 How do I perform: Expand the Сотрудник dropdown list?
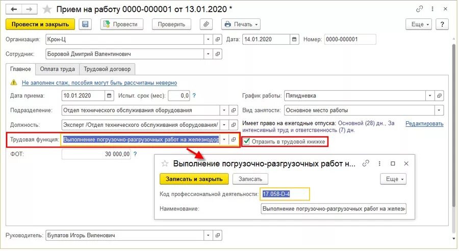tap(208, 54)
